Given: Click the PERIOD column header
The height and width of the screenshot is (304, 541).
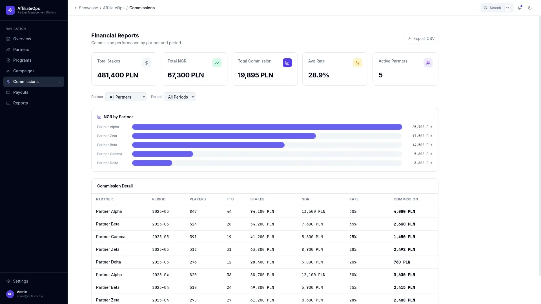Looking at the screenshot, I should pyautogui.click(x=159, y=199).
